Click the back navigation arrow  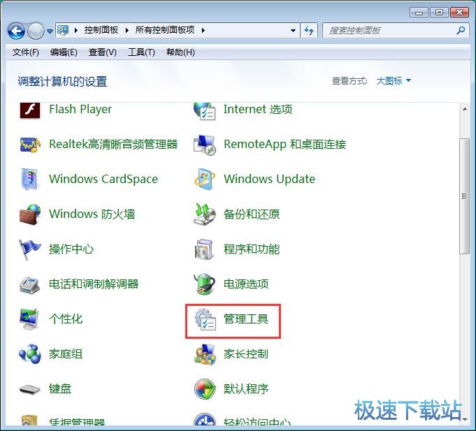click(x=16, y=31)
